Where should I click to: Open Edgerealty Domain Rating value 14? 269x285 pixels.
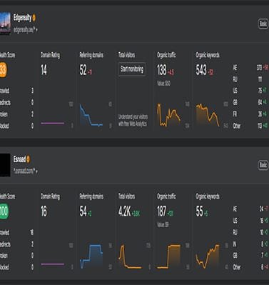pos(44,70)
